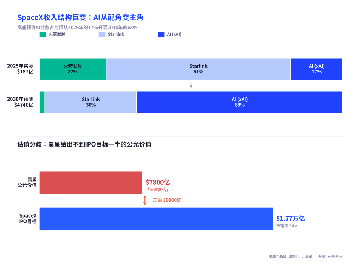This screenshot has width=352, height=268.
Task: Click the 2025年实际 $187亿 row label
Action: [20, 69]
